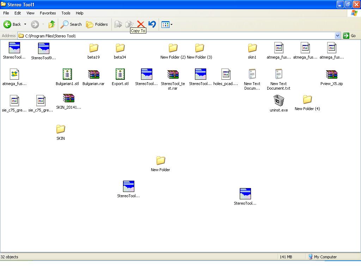Select the New Folder (4) icon

(307, 103)
